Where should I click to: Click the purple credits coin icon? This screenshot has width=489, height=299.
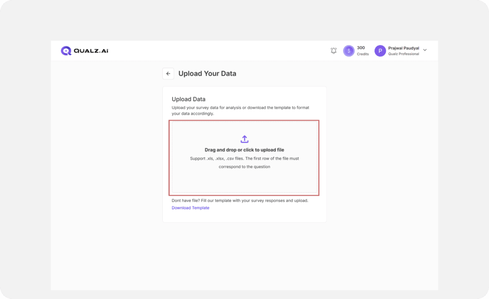click(349, 51)
